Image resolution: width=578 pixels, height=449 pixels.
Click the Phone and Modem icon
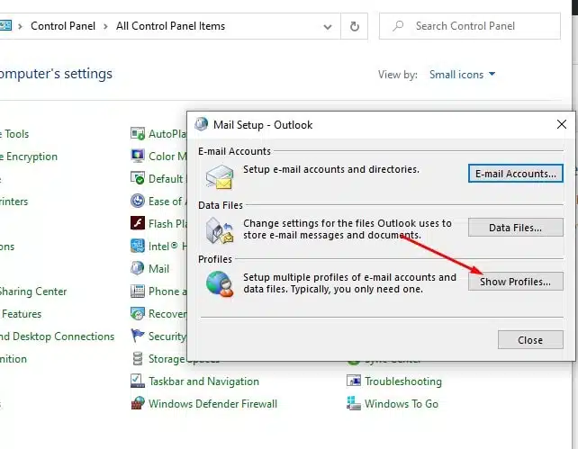138,291
